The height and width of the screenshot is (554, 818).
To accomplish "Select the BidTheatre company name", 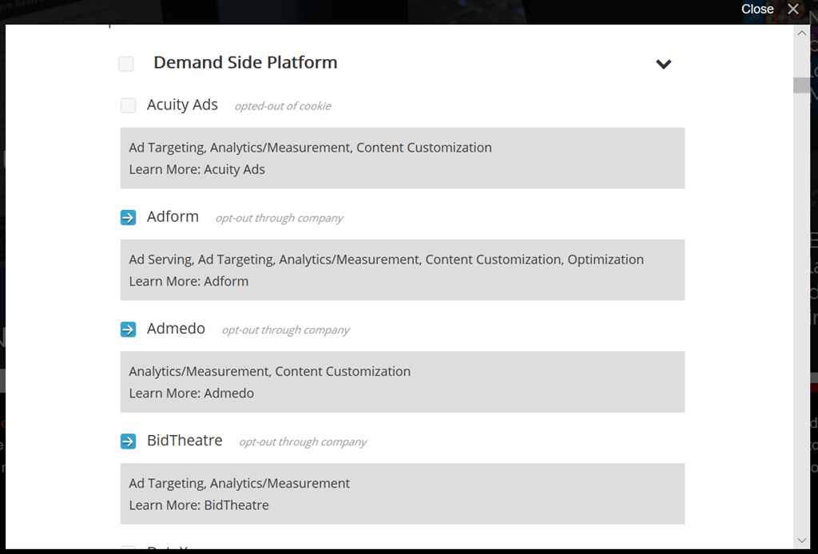I will [x=185, y=440].
